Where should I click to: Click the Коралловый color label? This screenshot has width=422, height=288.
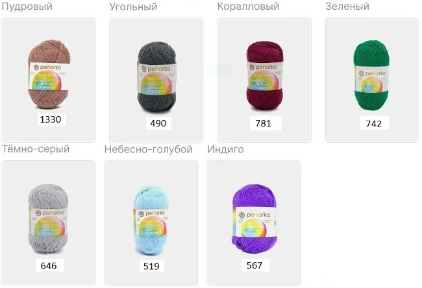(248, 6)
